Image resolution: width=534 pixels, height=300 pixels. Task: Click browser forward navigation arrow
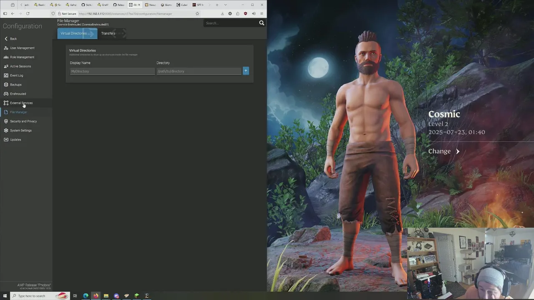[x=20, y=13]
